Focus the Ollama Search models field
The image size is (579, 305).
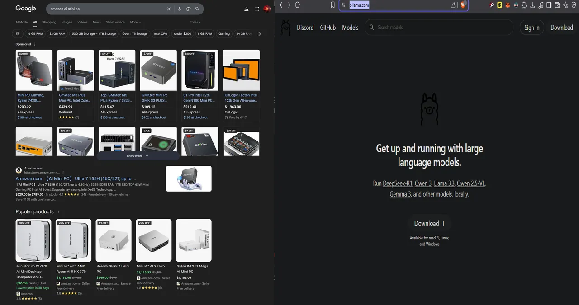(x=439, y=28)
